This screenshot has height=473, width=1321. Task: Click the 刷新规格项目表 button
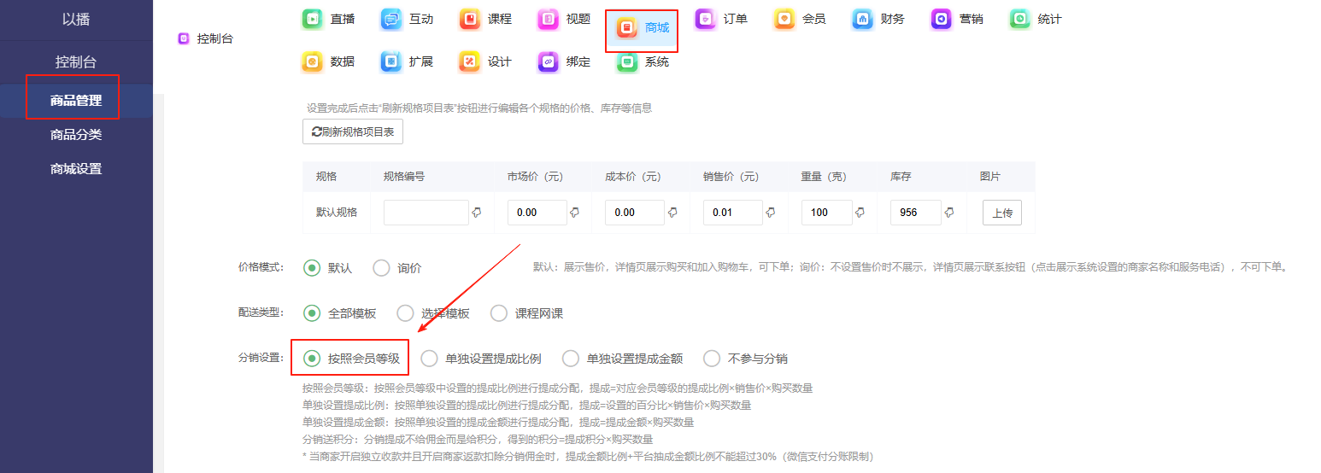[353, 131]
